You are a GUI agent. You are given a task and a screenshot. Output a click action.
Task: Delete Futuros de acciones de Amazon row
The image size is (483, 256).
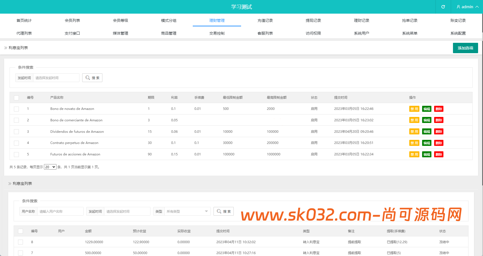[439, 154]
